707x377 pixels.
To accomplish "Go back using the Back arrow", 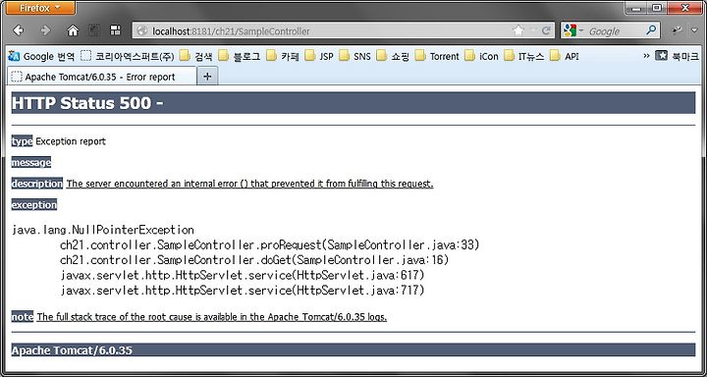I will (x=18, y=30).
